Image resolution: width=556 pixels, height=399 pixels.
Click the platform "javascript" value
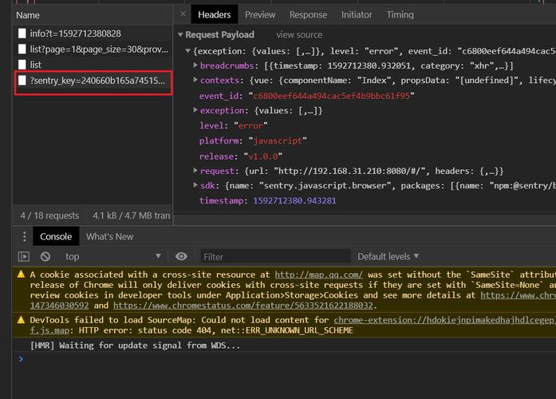pos(278,140)
